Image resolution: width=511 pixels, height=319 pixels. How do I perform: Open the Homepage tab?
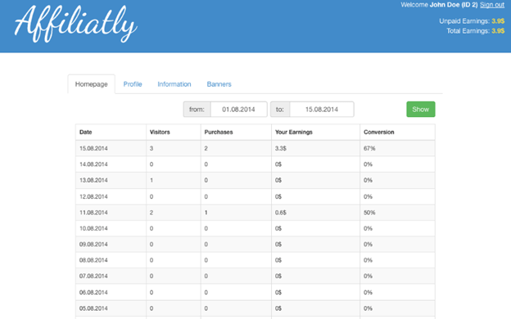[91, 84]
